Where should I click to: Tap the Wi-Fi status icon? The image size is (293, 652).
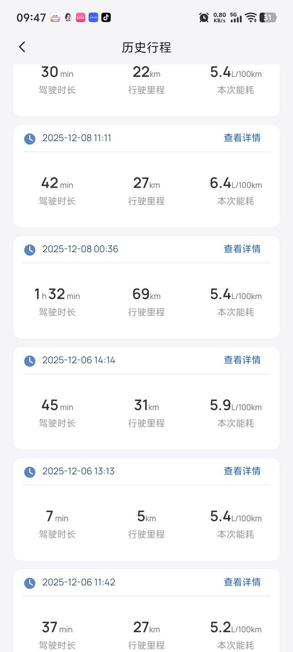click(250, 17)
